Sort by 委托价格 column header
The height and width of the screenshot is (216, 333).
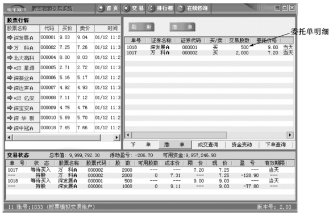267,40
